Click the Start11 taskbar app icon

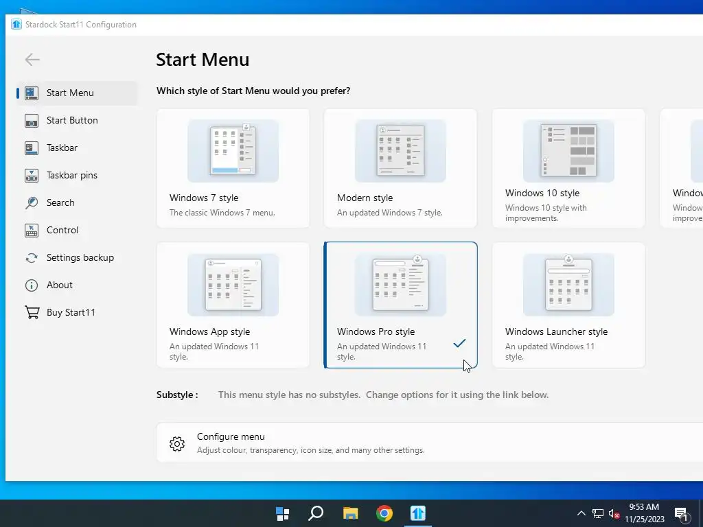pos(418,513)
